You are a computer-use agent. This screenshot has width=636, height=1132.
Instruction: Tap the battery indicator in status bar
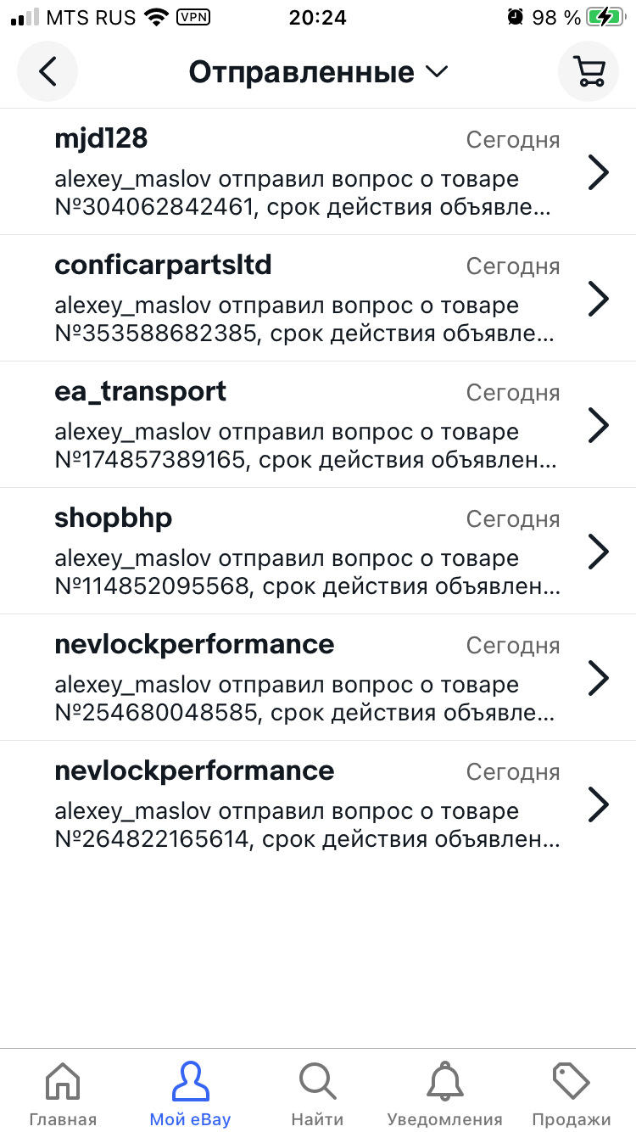(x=605, y=17)
